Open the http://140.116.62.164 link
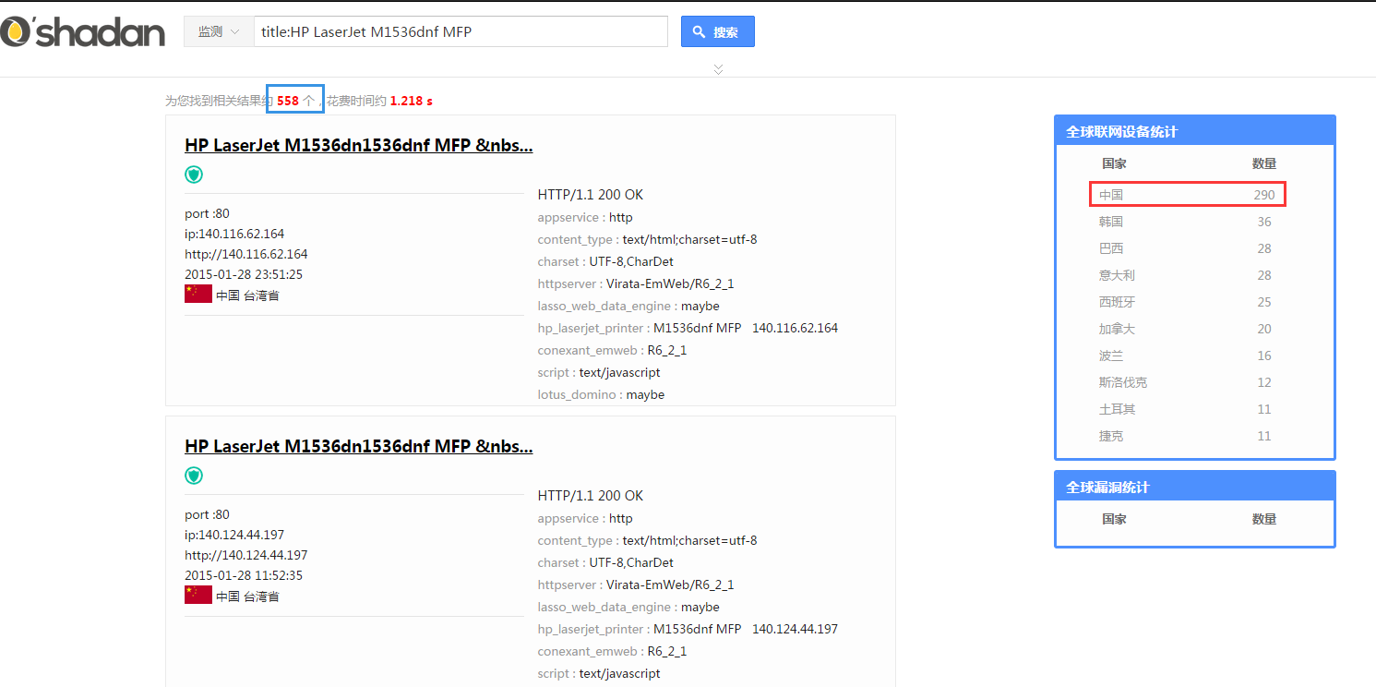This screenshot has height=687, width=1376. 246,254
